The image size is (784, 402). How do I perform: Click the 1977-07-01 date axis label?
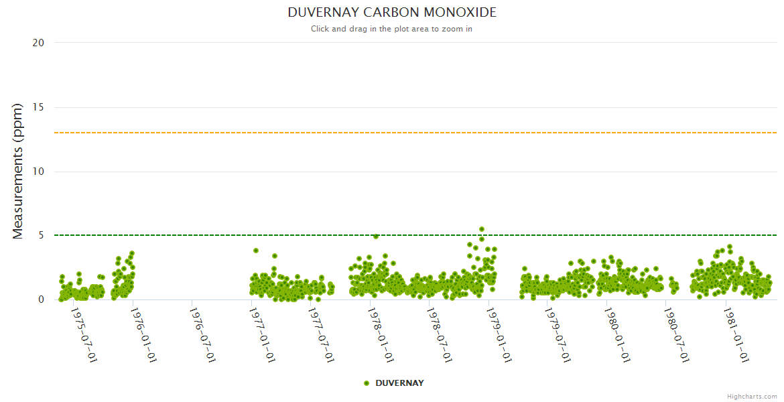click(320, 335)
